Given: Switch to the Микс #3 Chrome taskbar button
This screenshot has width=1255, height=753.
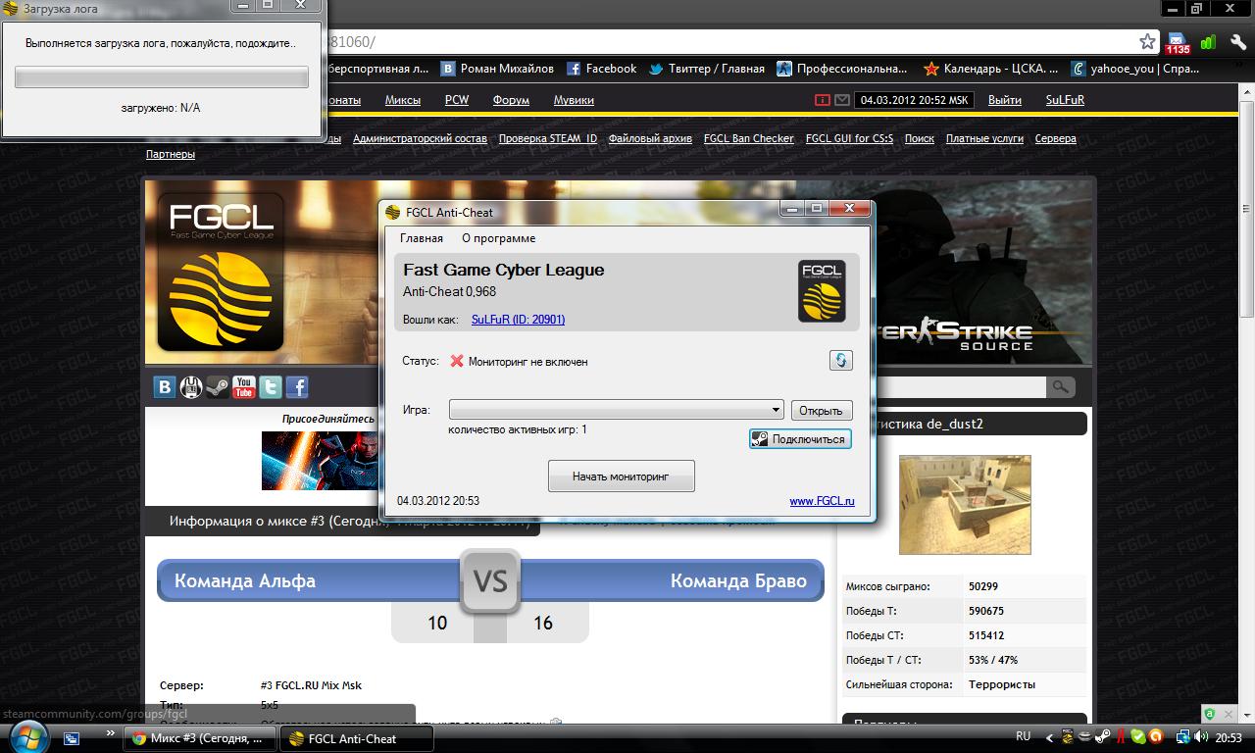Looking at the screenshot, I should click(x=200, y=738).
